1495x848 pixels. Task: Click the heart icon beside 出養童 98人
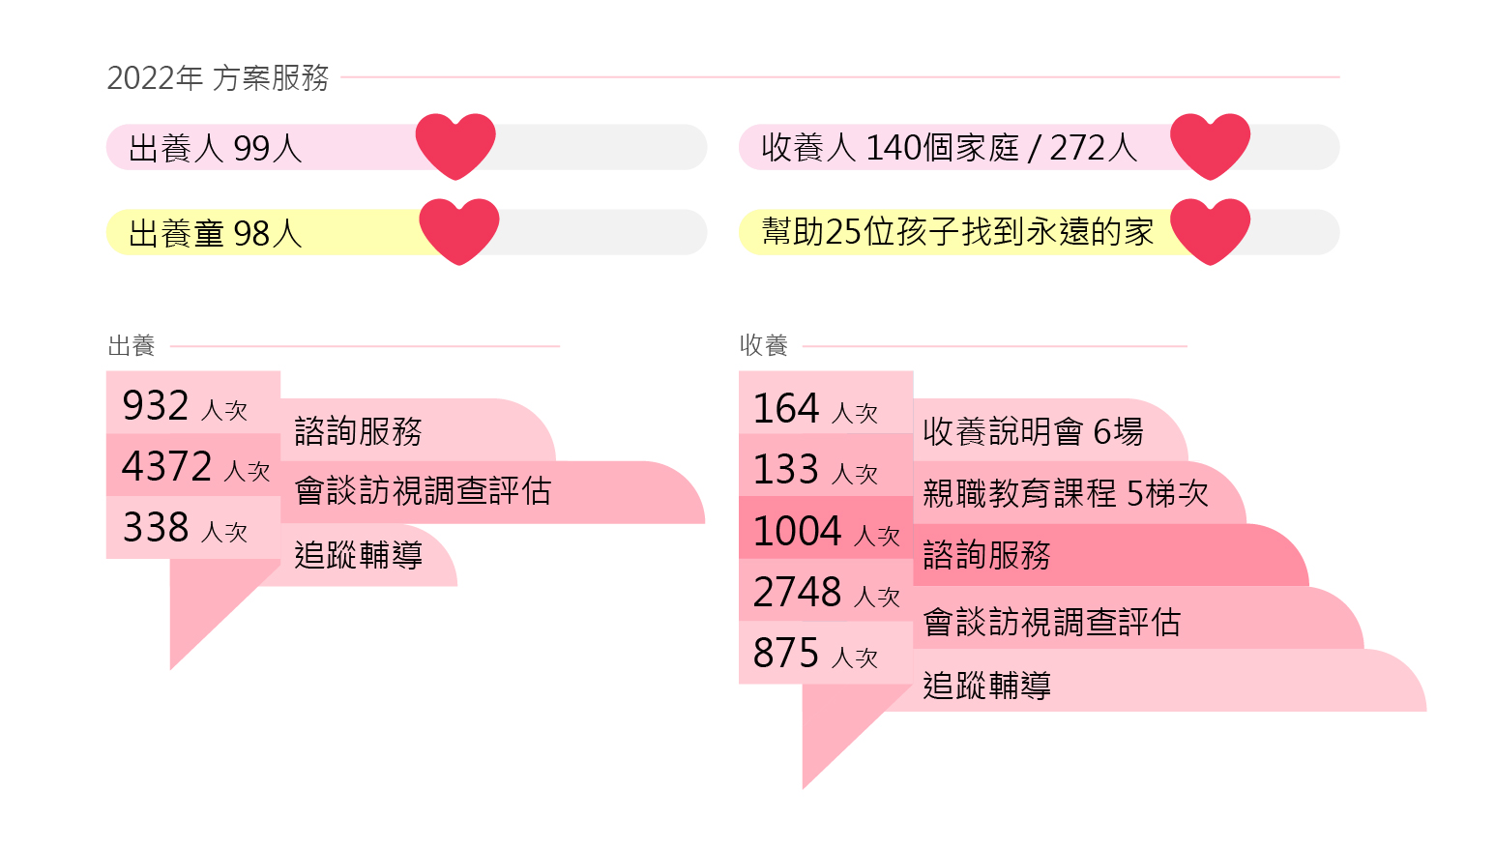point(459,231)
